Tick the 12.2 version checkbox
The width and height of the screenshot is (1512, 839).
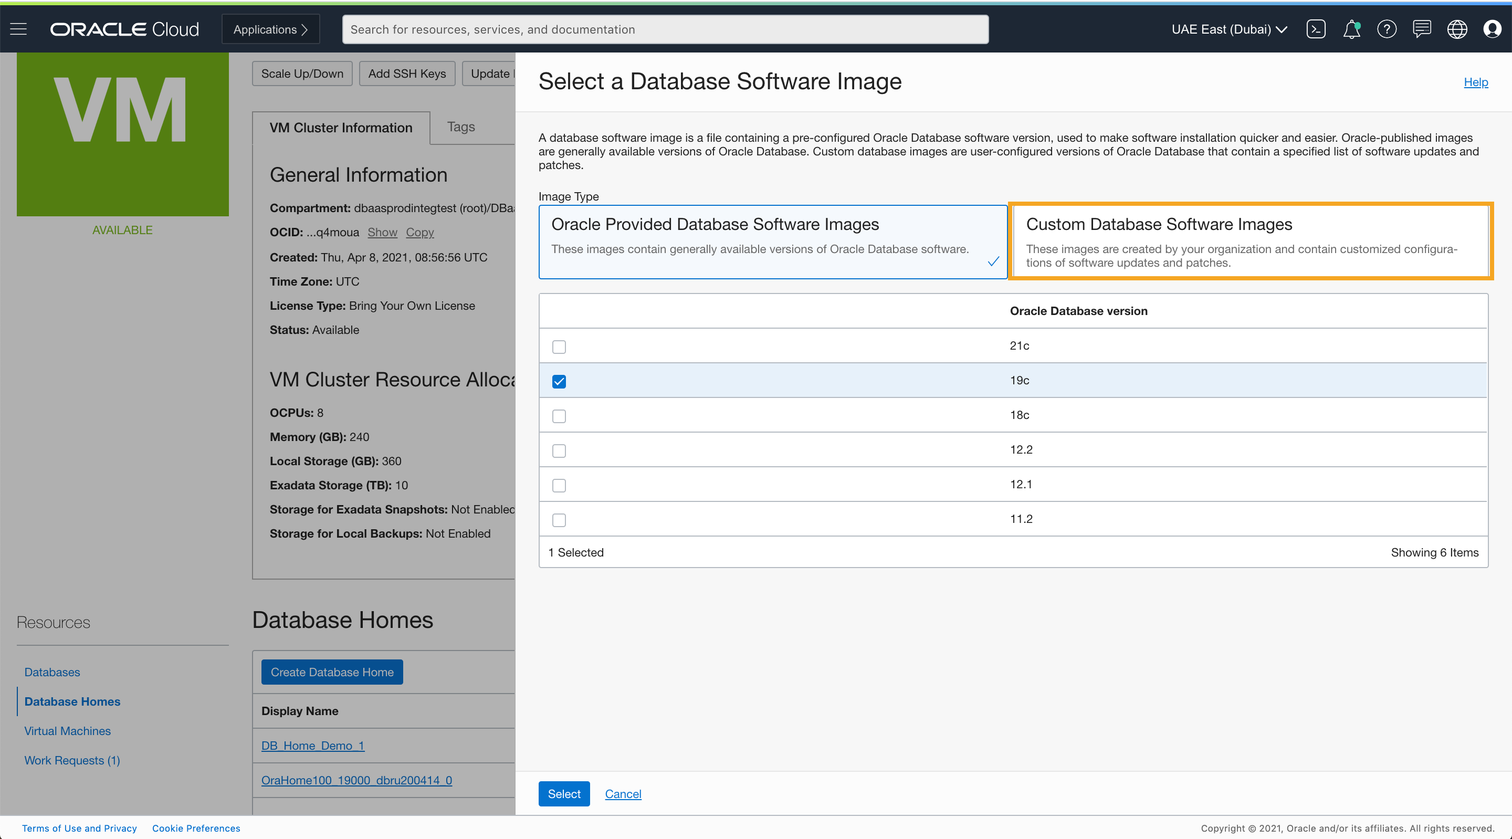pyautogui.click(x=559, y=450)
